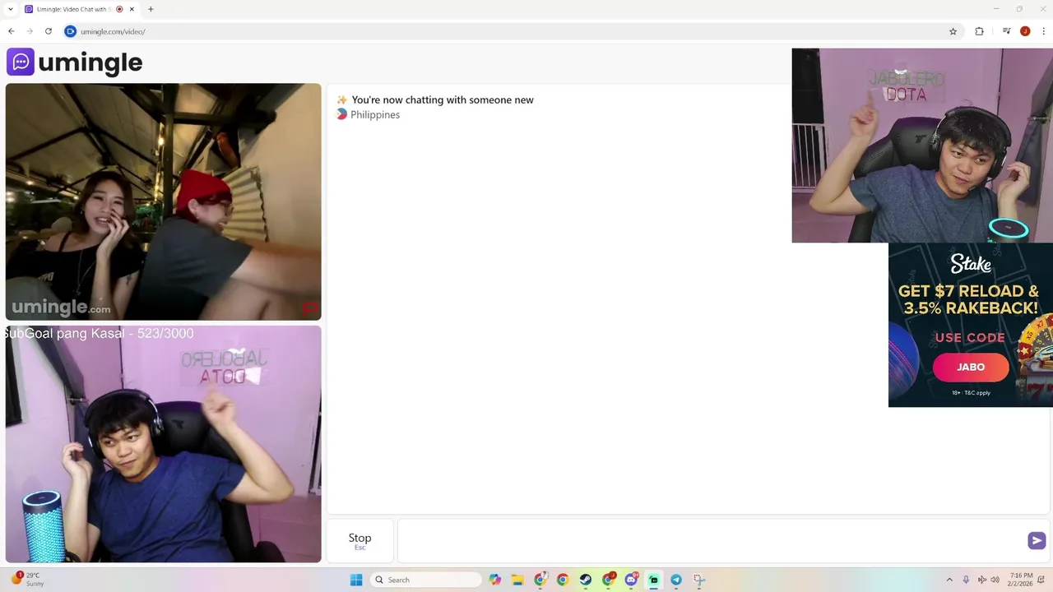Open Discord from the taskbar
This screenshot has height=592, width=1053.
click(631, 580)
